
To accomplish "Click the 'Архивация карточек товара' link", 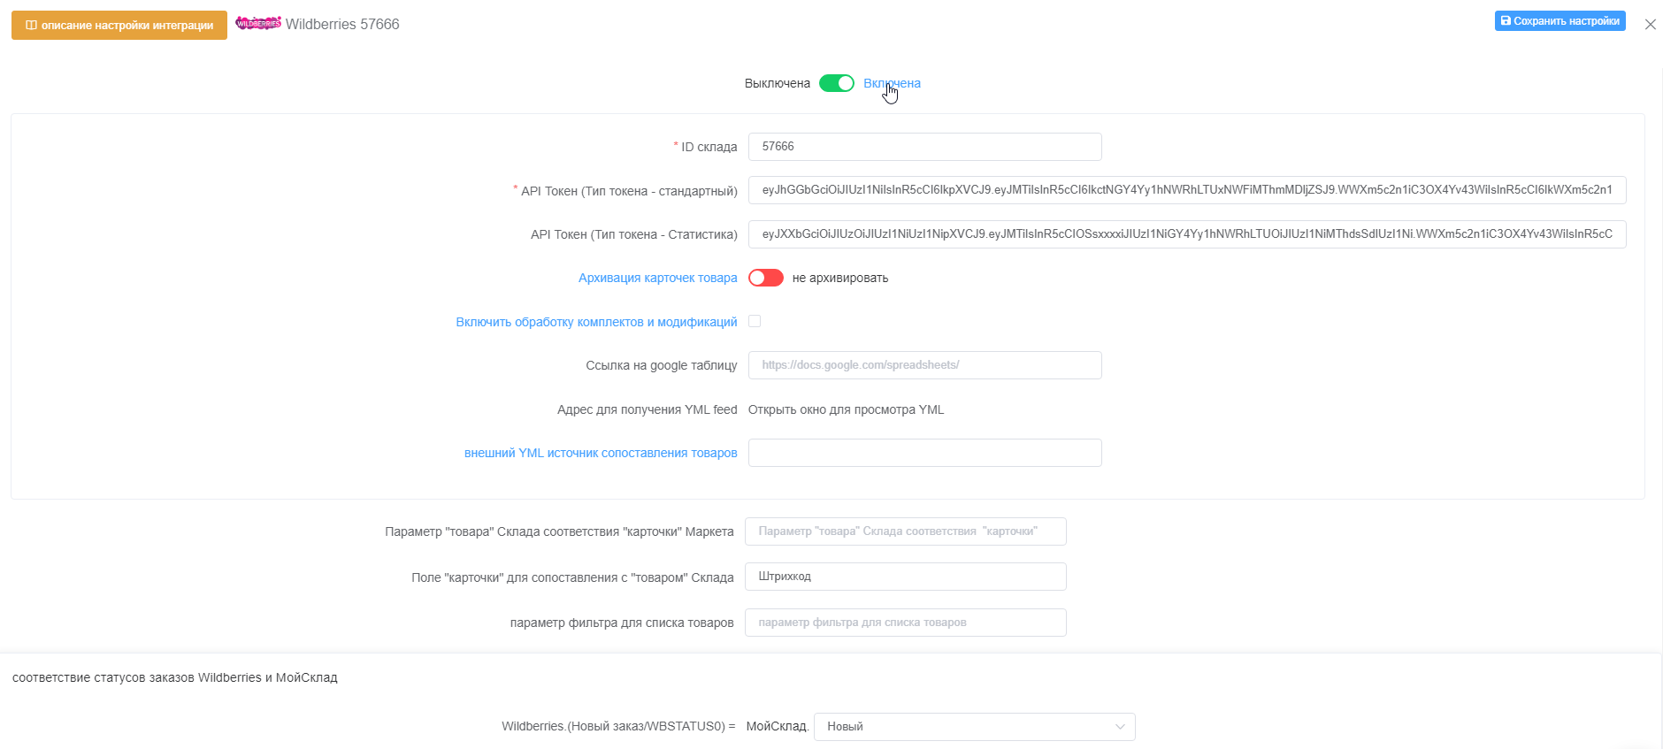I will 657,278.
